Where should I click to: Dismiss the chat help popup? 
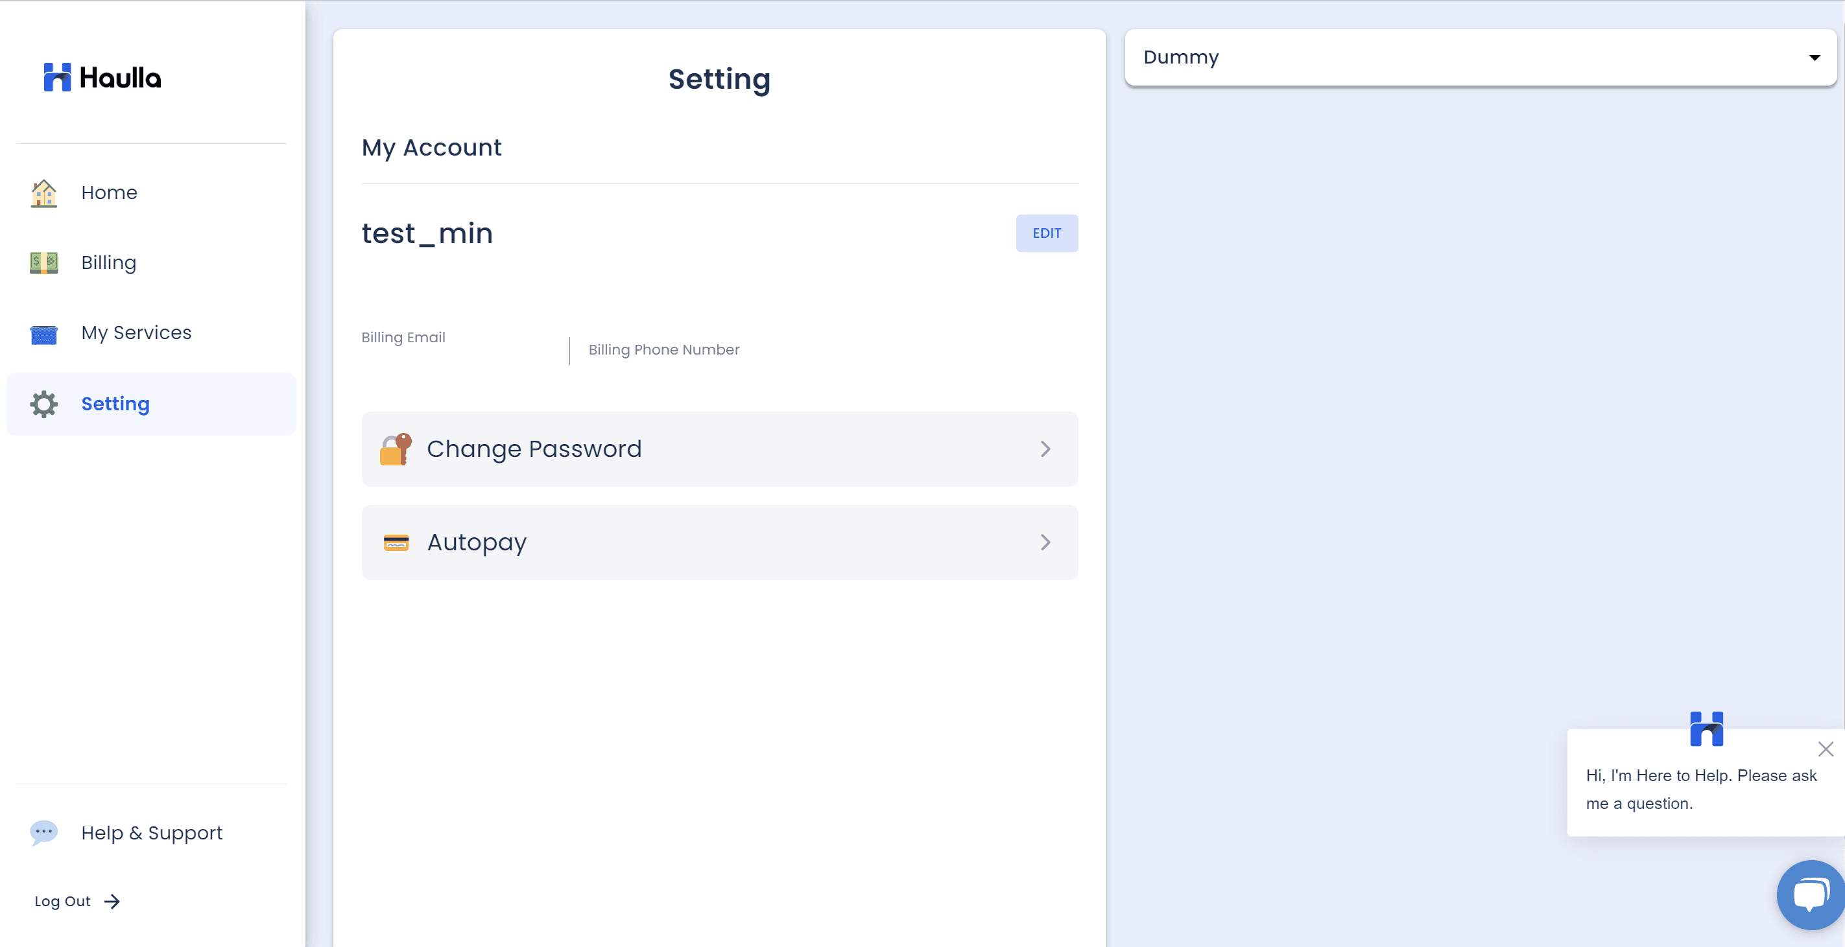pos(1825,749)
